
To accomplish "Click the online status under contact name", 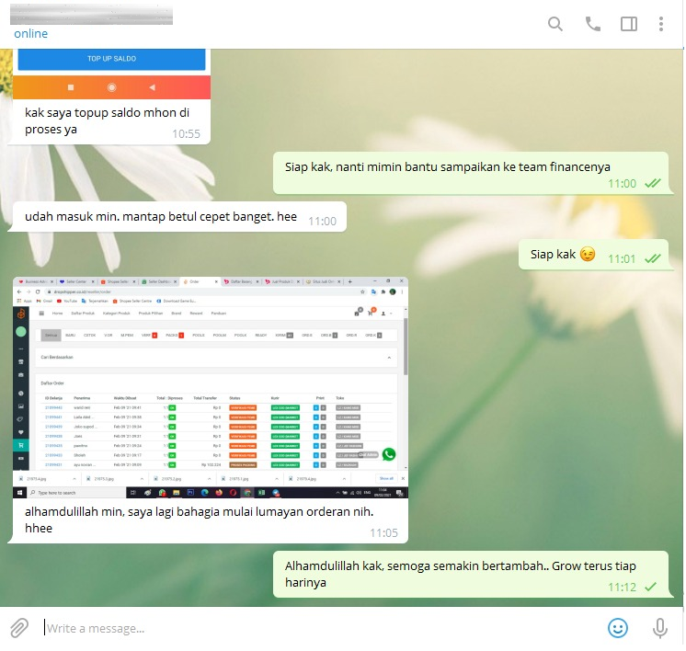I will click(x=30, y=34).
